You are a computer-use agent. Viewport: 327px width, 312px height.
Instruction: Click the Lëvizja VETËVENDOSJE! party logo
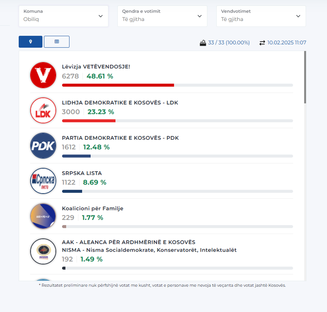pyautogui.click(x=43, y=75)
